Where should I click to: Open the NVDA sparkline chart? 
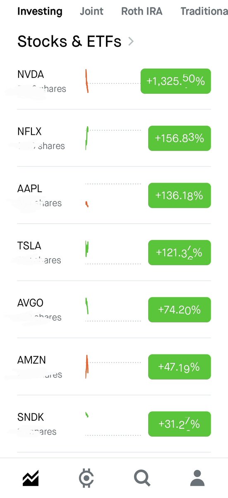[113, 81]
